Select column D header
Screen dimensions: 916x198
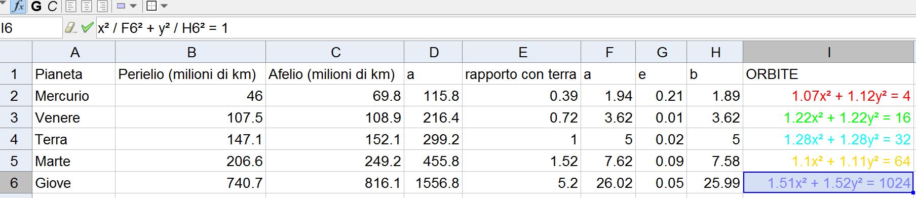click(x=433, y=52)
